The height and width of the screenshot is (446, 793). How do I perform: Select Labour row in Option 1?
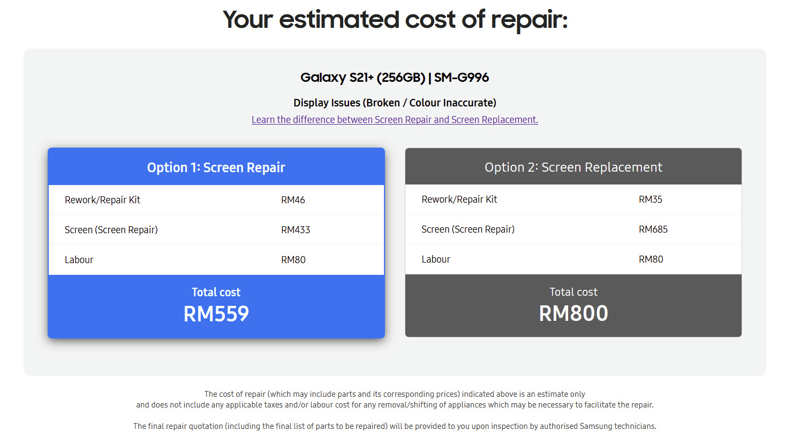click(x=216, y=260)
